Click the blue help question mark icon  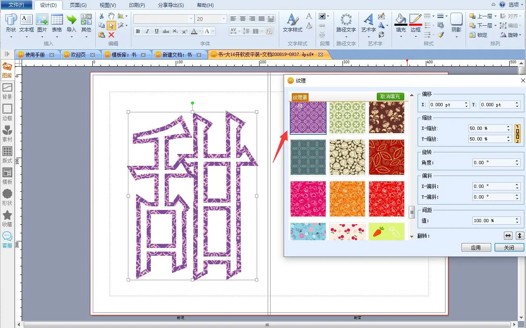pos(502,4)
